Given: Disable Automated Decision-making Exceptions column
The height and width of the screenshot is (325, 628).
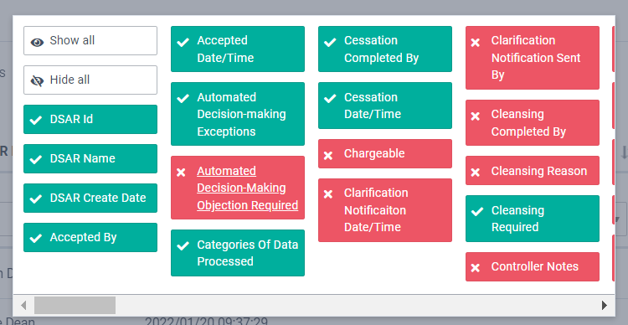Looking at the screenshot, I should pyautogui.click(x=238, y=114).
